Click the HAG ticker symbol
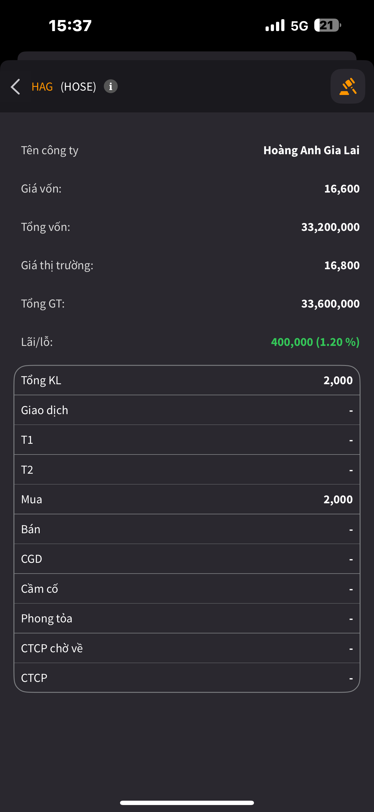 coord(42,87)
